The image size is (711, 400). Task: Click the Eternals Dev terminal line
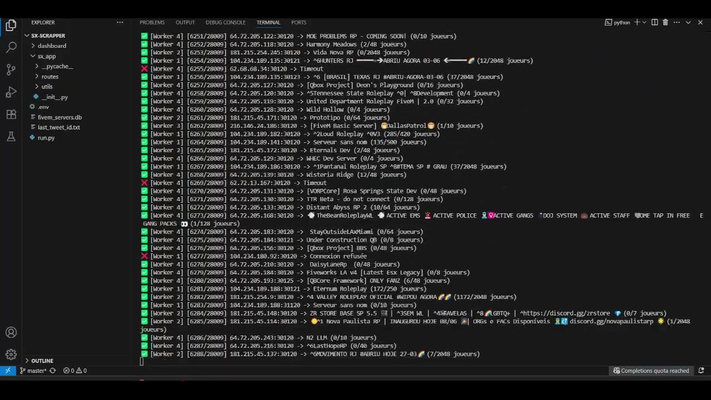coord(271,150)
